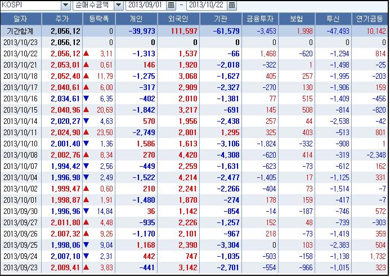
Task: Select the row dated 2013/09/24
Action: [194, 256]
